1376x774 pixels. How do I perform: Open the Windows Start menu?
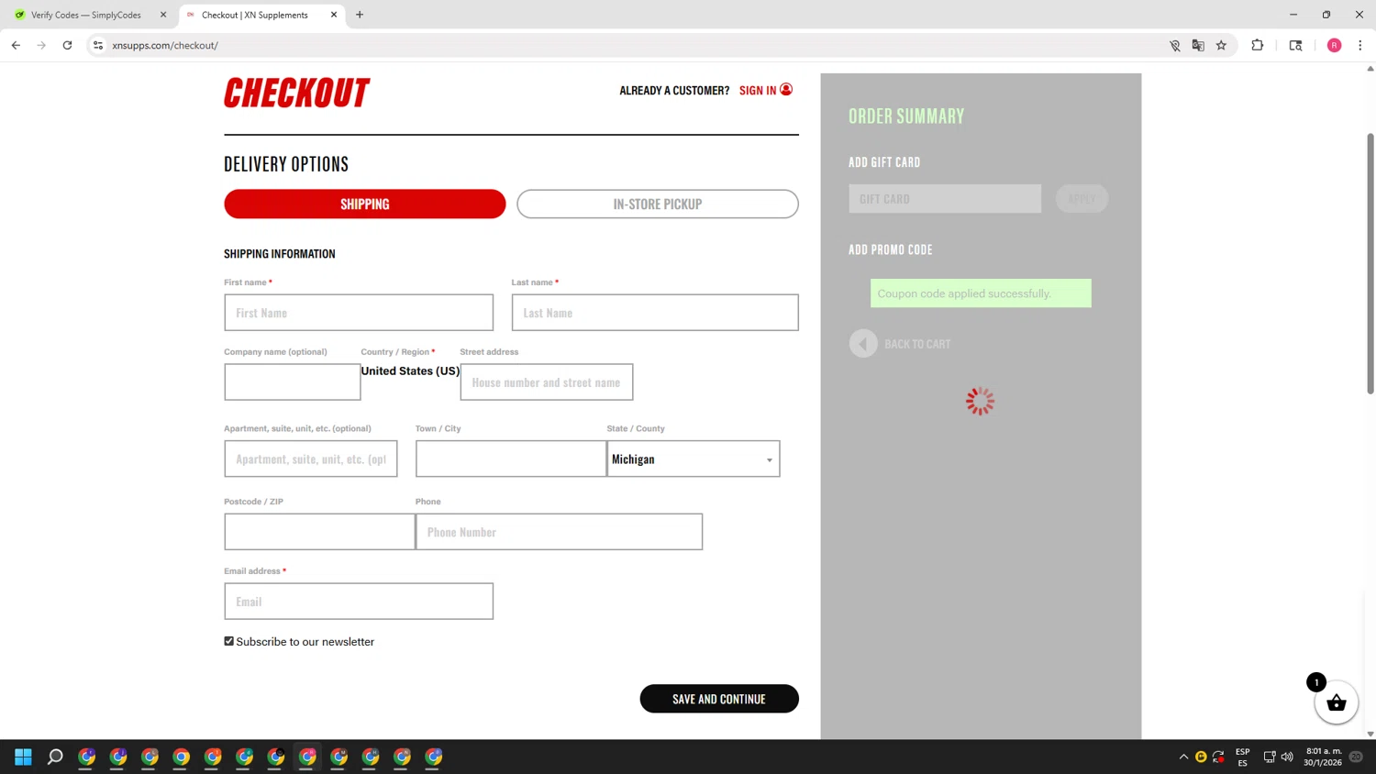coord(24,757)
